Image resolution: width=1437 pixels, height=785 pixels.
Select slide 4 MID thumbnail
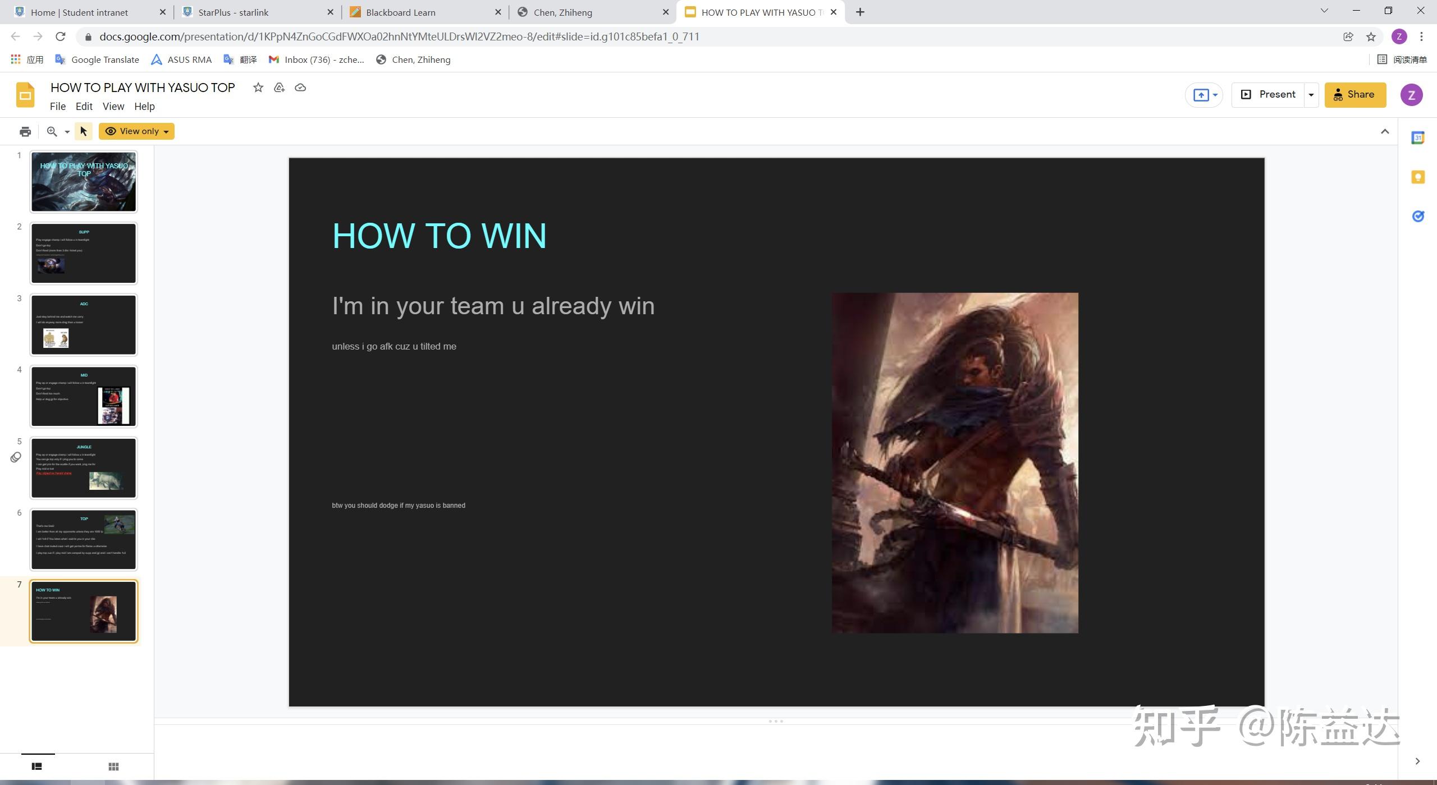[x=84, y=396]
